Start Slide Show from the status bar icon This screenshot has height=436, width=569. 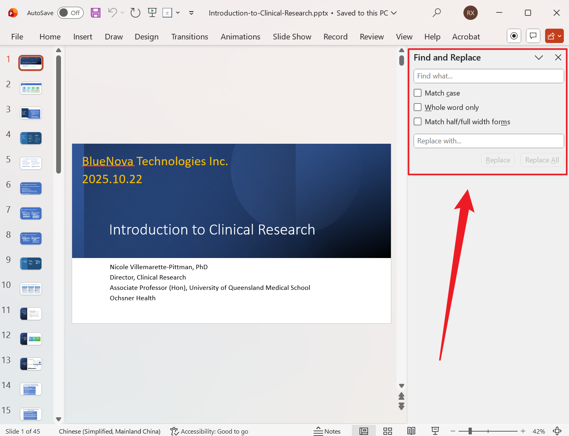[435, 430]
